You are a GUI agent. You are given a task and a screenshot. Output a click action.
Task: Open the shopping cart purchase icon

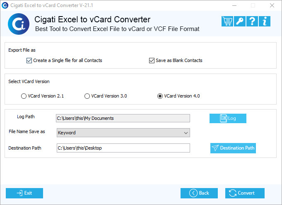227,21
